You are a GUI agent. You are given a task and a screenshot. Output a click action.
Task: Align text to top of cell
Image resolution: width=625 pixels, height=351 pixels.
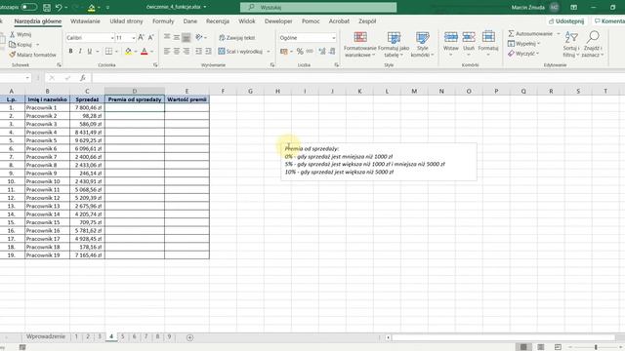(x=167, y=37)
